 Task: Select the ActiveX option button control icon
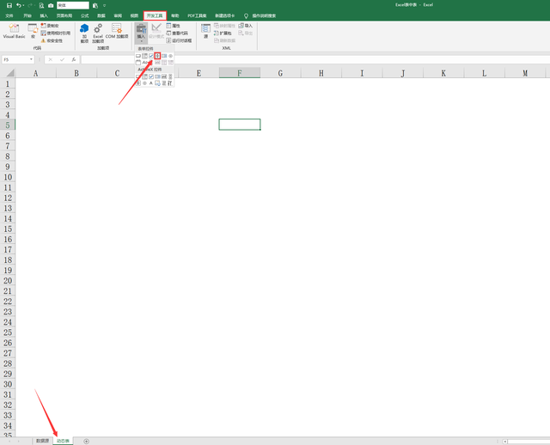coord(144,83)
